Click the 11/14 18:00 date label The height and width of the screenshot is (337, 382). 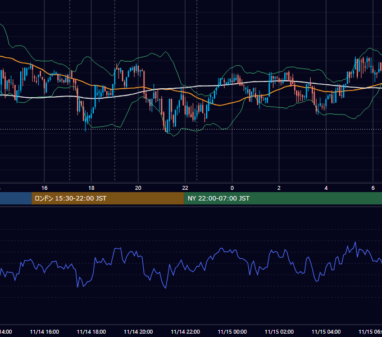click(x=92, y=331)
